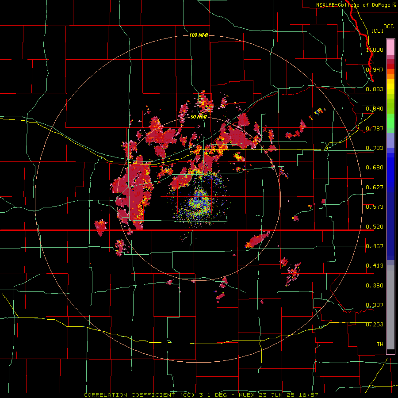Click the 0.680 scale value
Screen dimensions: 398x398
(375, 168)
